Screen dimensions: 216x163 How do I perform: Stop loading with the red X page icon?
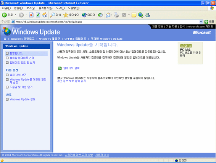[x=31, y=15]
